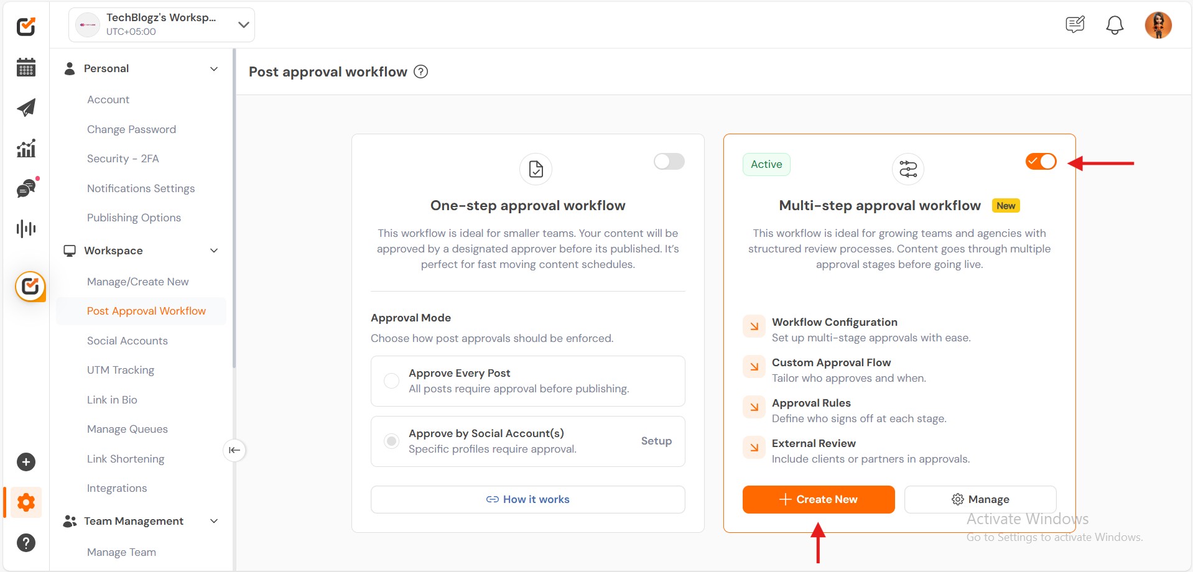The image size is (1193, 572).
Task: Click the sidebar collapse arrow button
Action: click(234, 450)
